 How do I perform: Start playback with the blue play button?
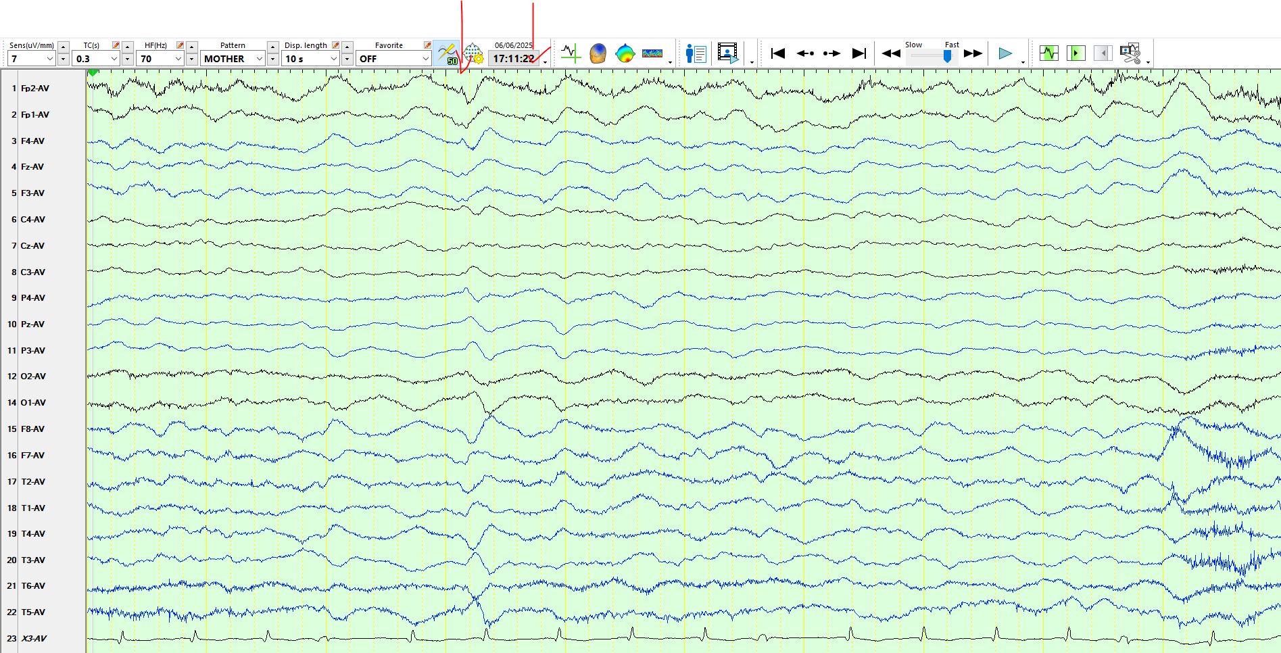(x=1005, y=53)
